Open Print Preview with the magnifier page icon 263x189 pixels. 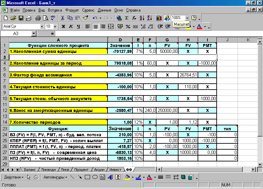click(x=46, y=18)
